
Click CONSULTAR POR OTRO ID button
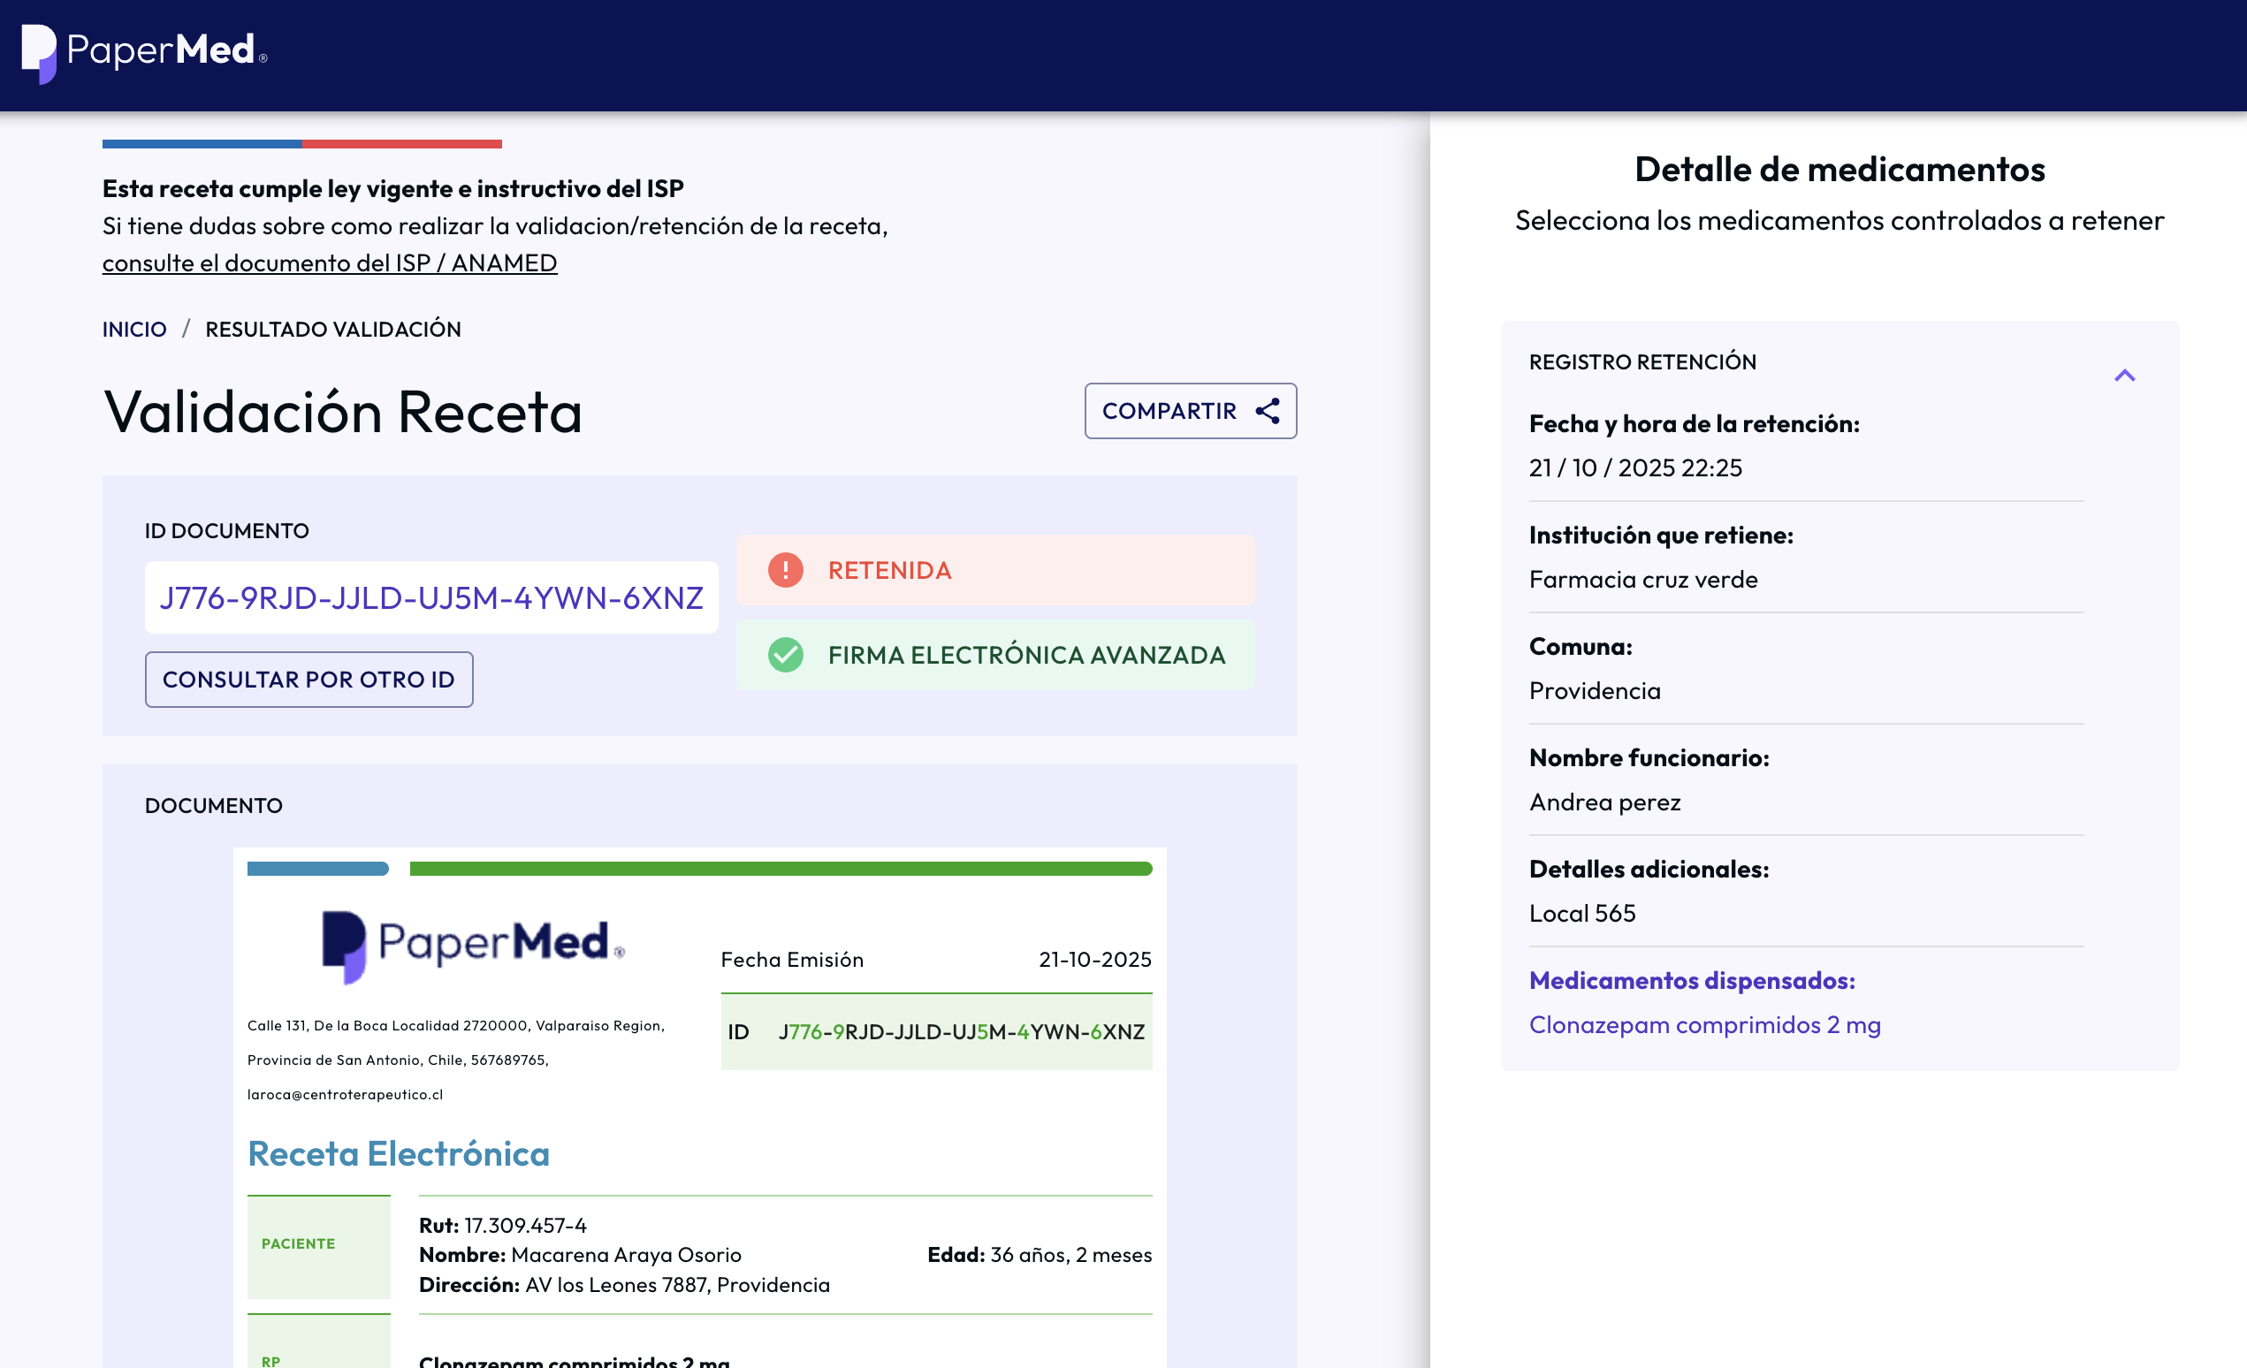coord(308,679)
